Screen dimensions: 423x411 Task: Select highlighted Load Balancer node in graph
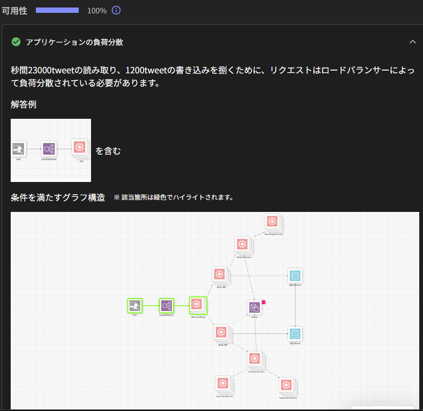(167, 306)
